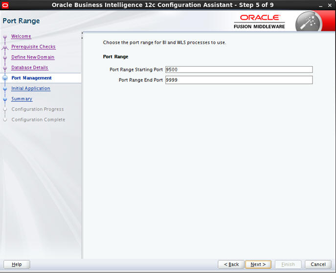Click the magic wand wizard icon
Viewport: 336px width, 273px height.
[x=308, y=22]
